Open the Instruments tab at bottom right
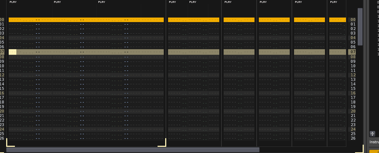 click(x=374, y=142)
